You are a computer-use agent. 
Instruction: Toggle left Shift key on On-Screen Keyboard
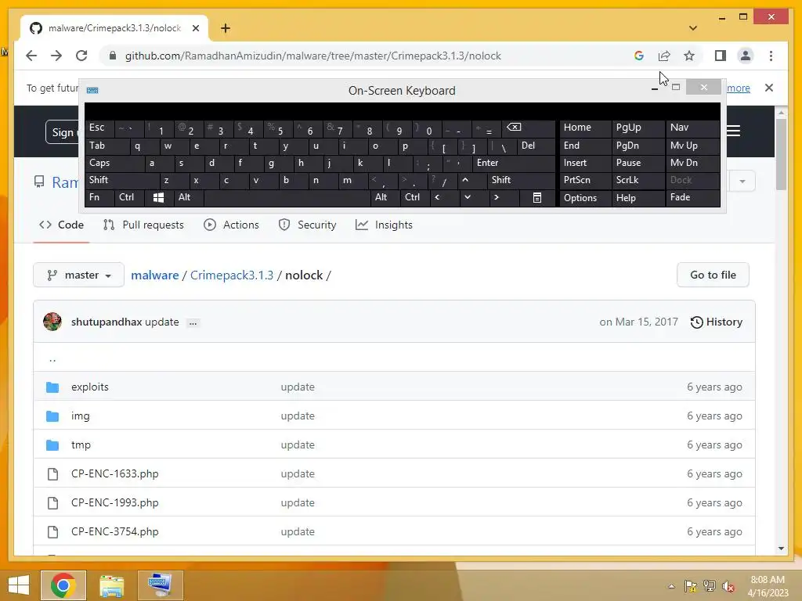coord(122,180)
